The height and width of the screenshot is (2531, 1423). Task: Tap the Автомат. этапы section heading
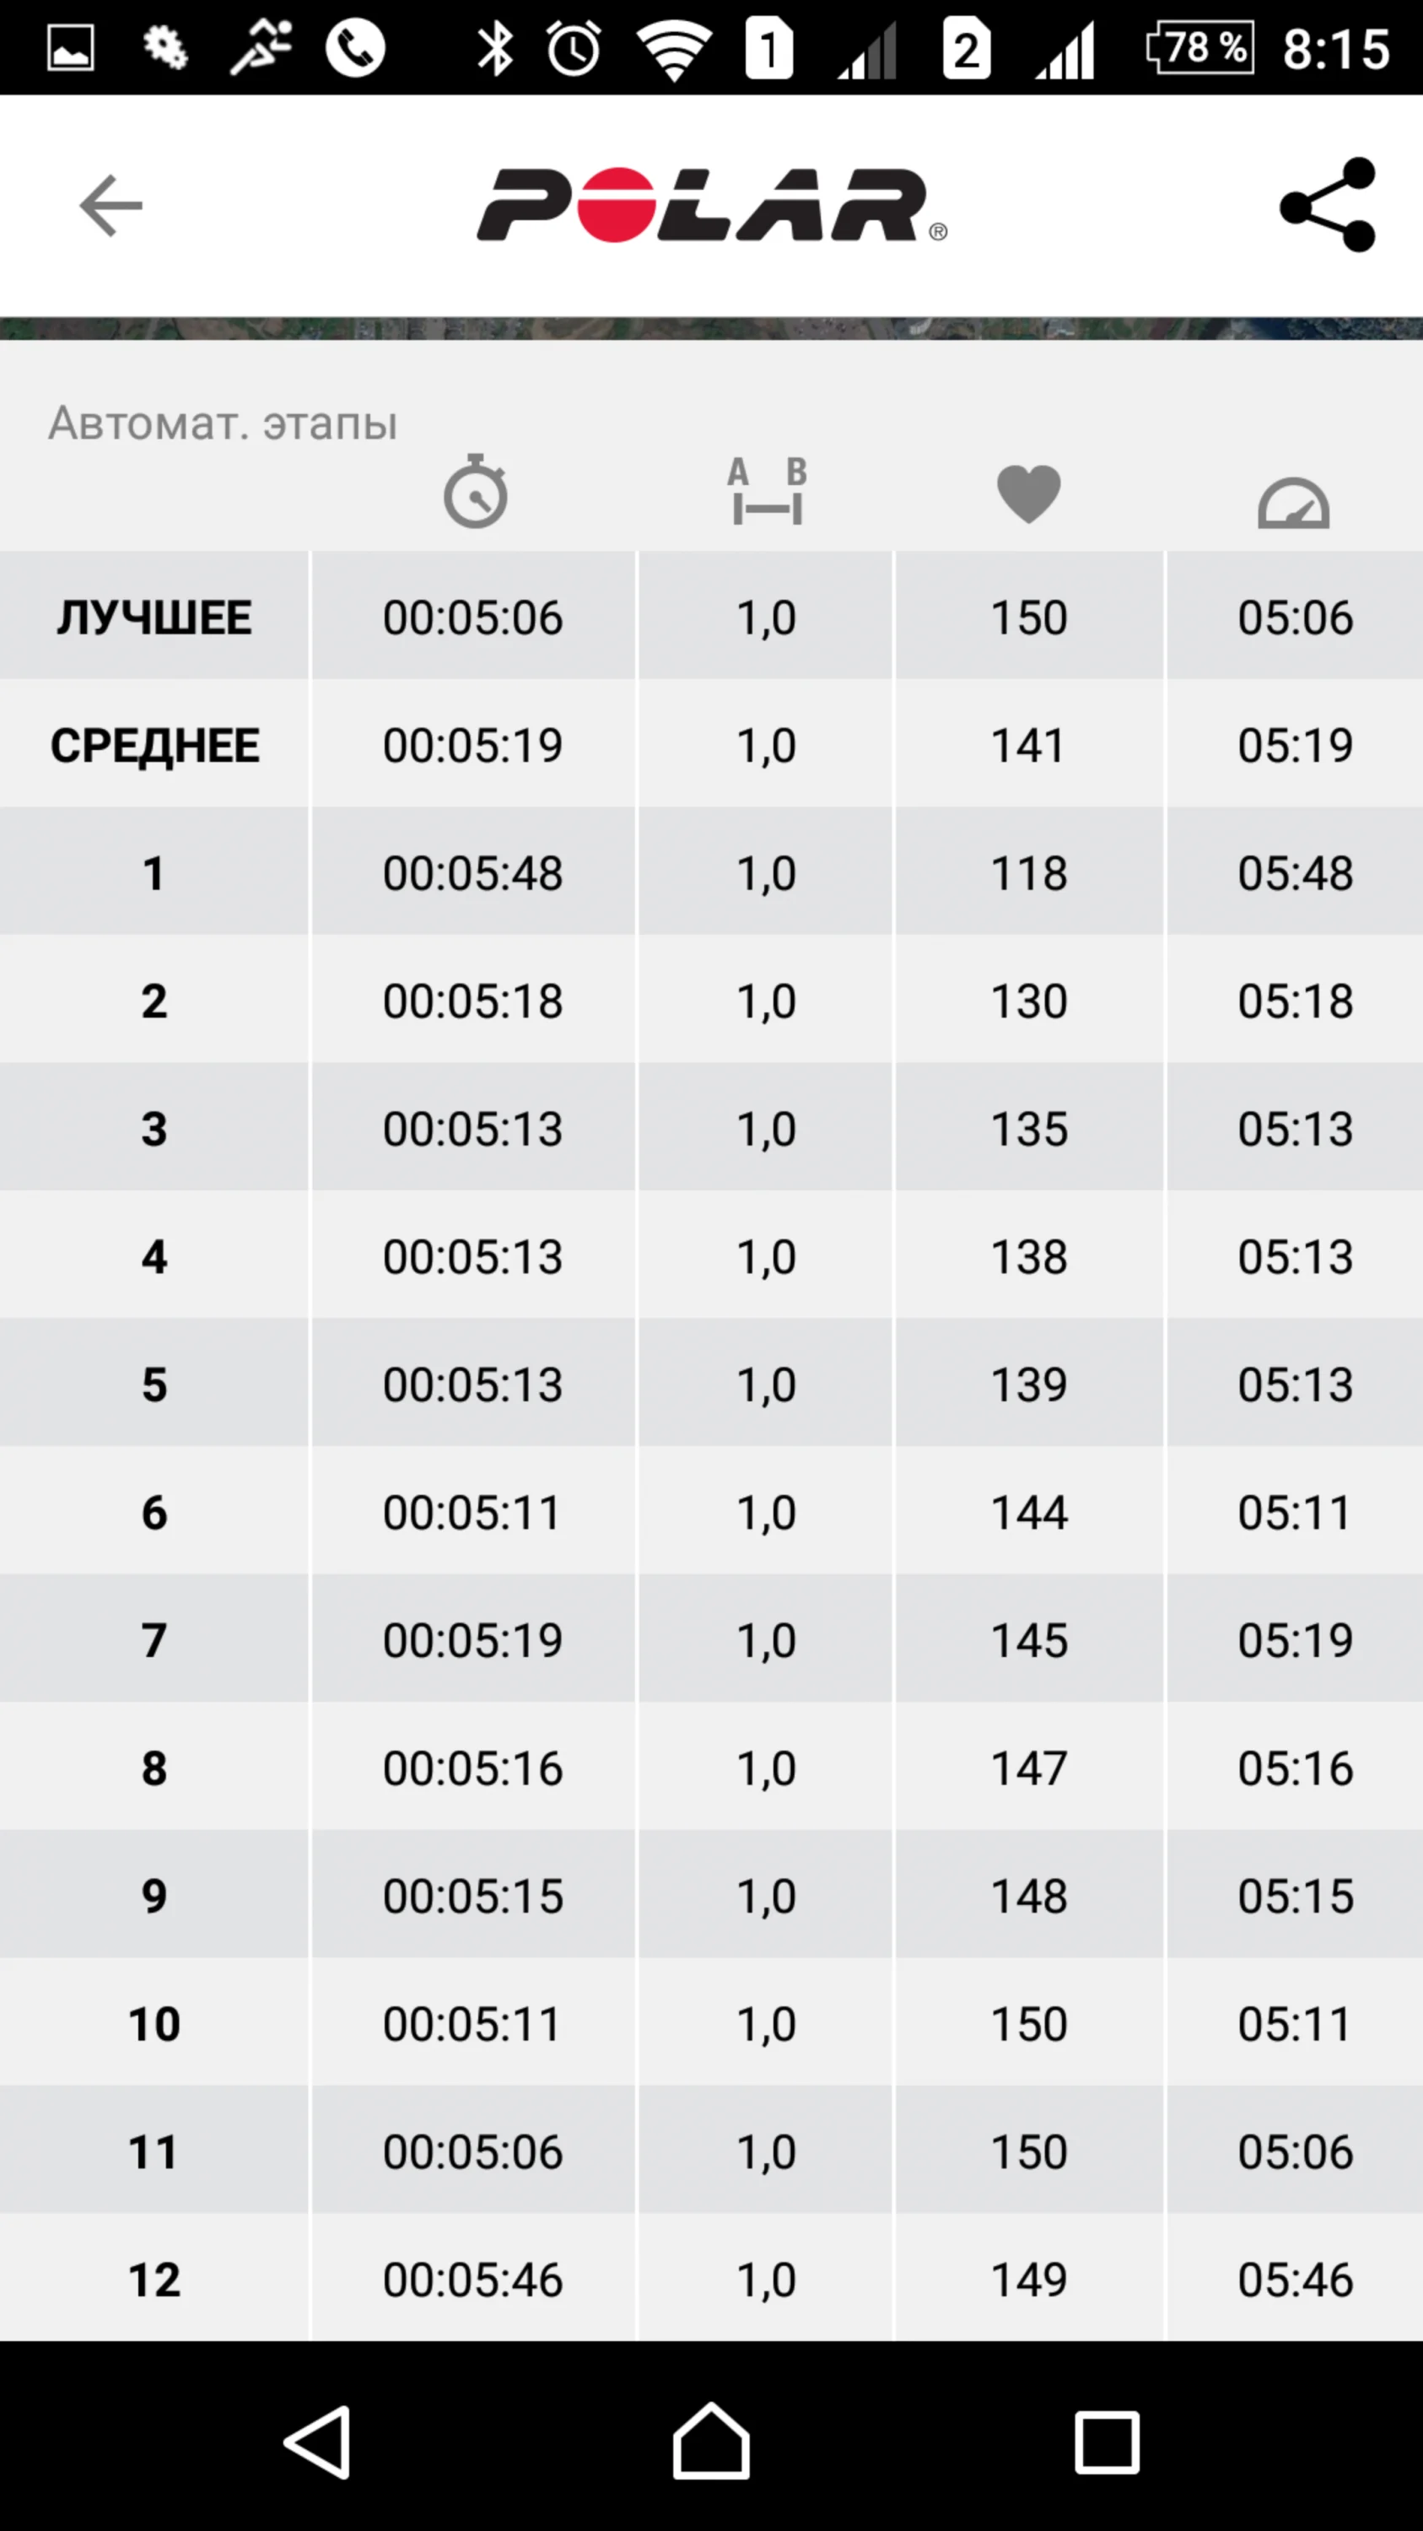pyautogui.click(x=223, y=424)
